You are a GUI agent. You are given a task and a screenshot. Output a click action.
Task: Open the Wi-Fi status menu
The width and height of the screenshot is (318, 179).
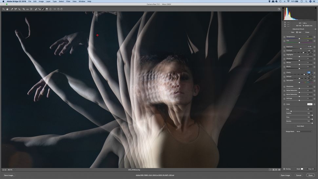pyautogui.click(x=288, y=1)
